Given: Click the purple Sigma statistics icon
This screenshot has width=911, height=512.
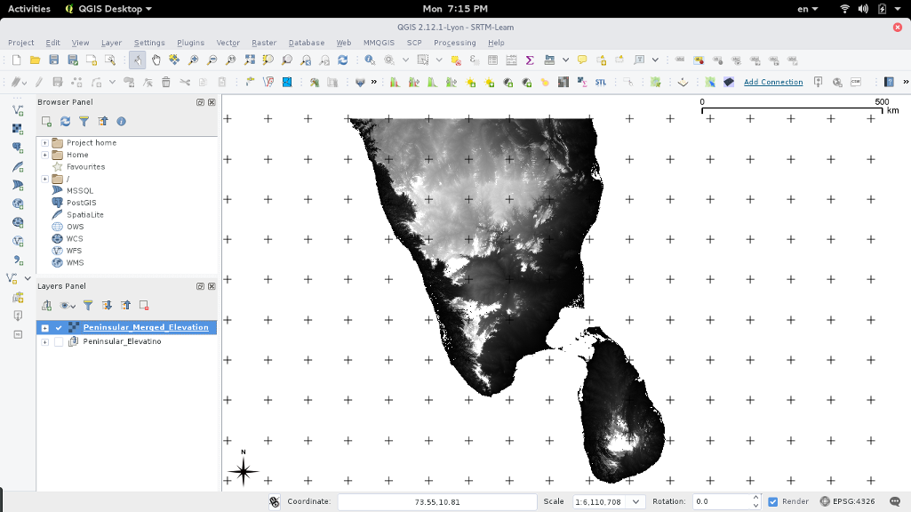Looking at the screenshot, I should click(x=530, y=60).
